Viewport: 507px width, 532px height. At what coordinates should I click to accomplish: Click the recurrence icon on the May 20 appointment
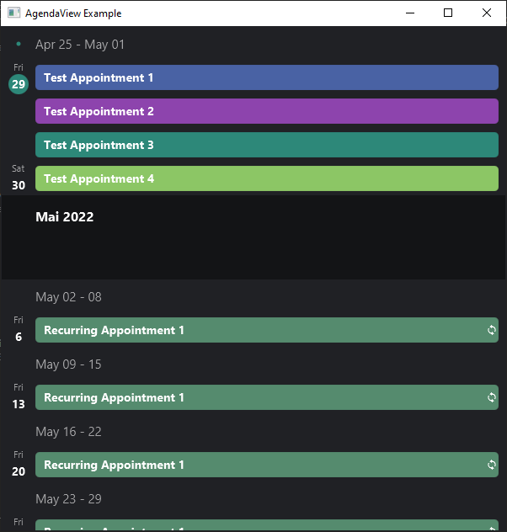coord(492,465)
